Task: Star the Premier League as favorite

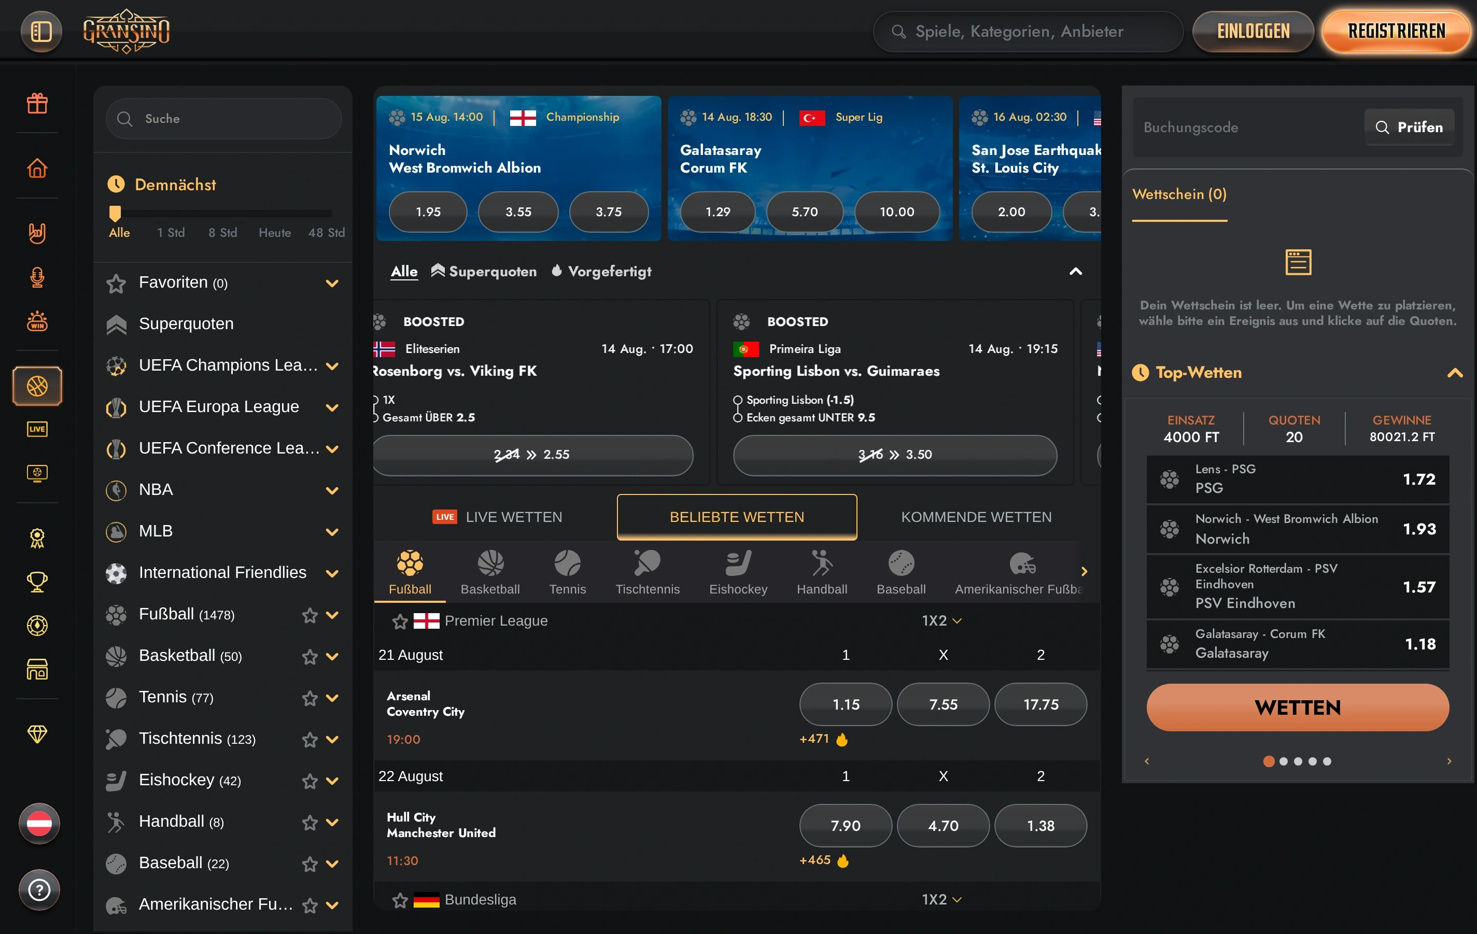Action: 400,621
